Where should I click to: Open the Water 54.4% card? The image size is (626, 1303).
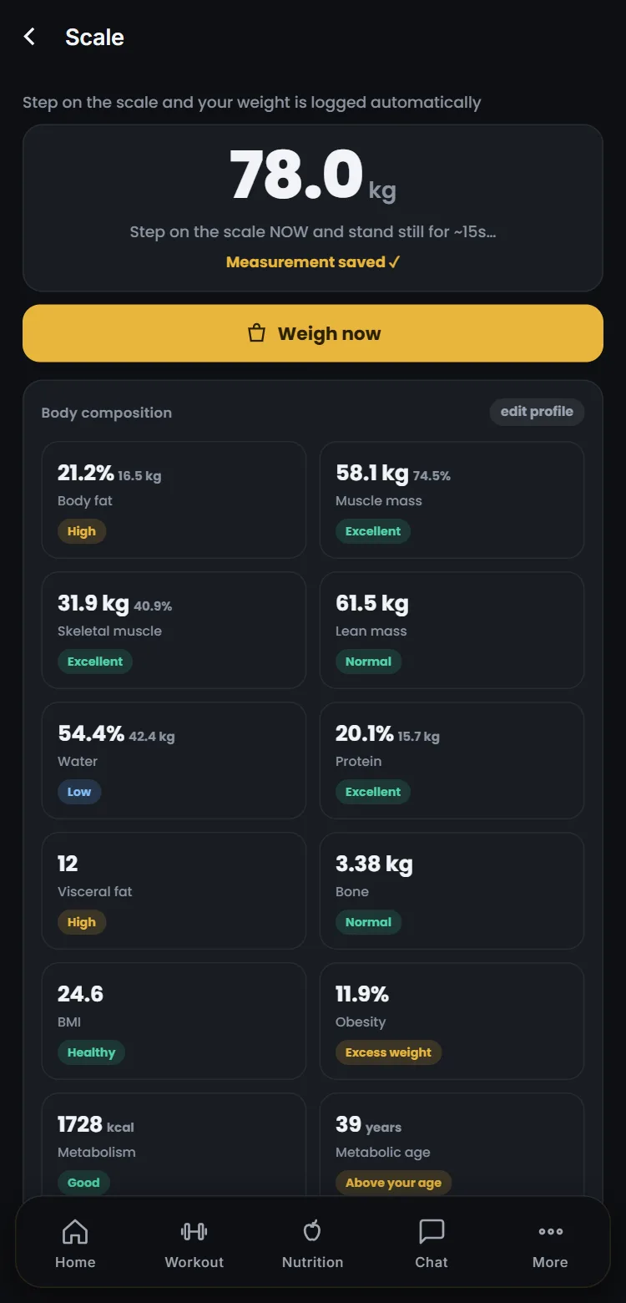[x=174, y=760]
